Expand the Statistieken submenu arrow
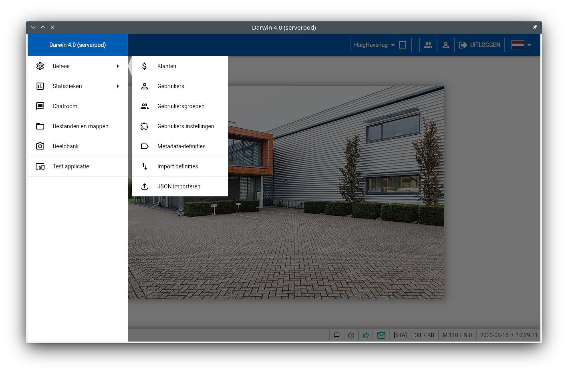This screenshot has height=374, width=568. click(118, 86)
